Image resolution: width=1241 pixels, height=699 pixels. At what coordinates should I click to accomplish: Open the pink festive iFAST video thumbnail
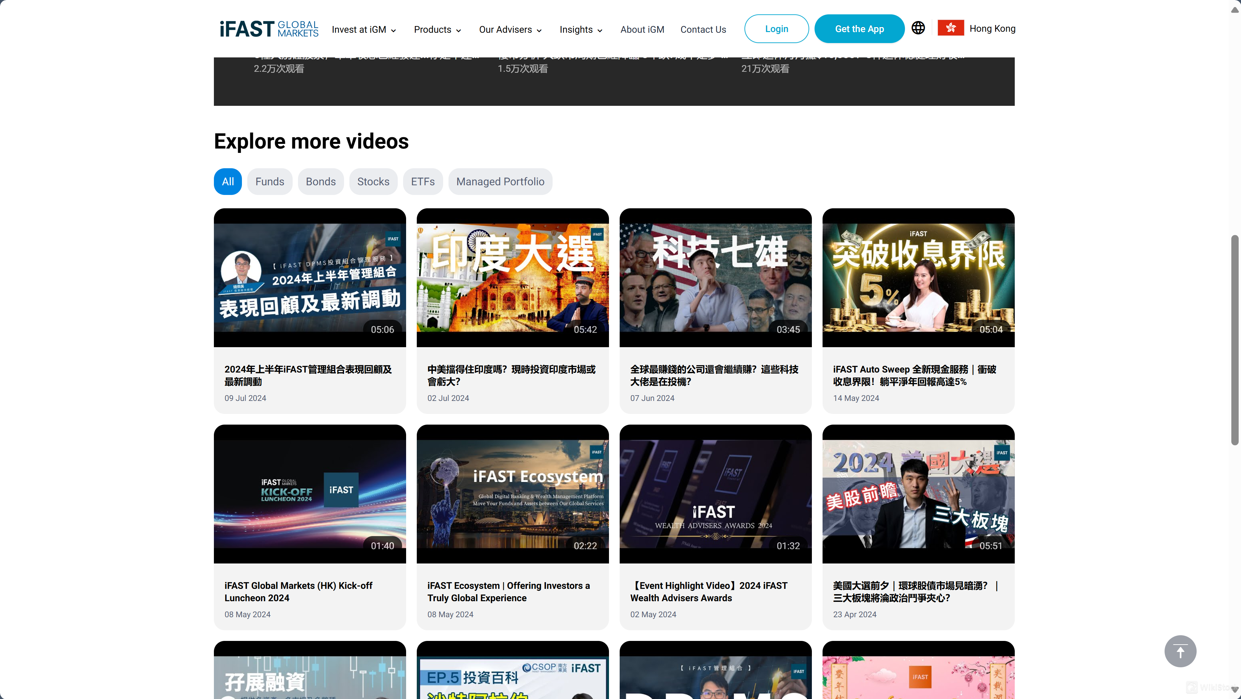(918, 670)
